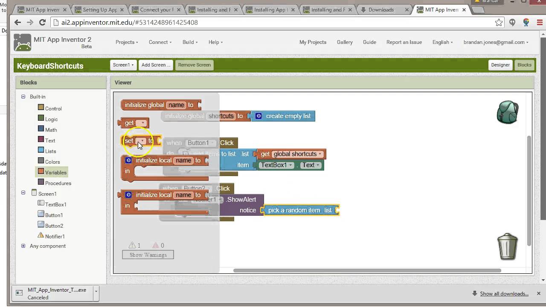Select the Text blocks color icon
This screenshot has height=307, width=546.
coord(41,139)
